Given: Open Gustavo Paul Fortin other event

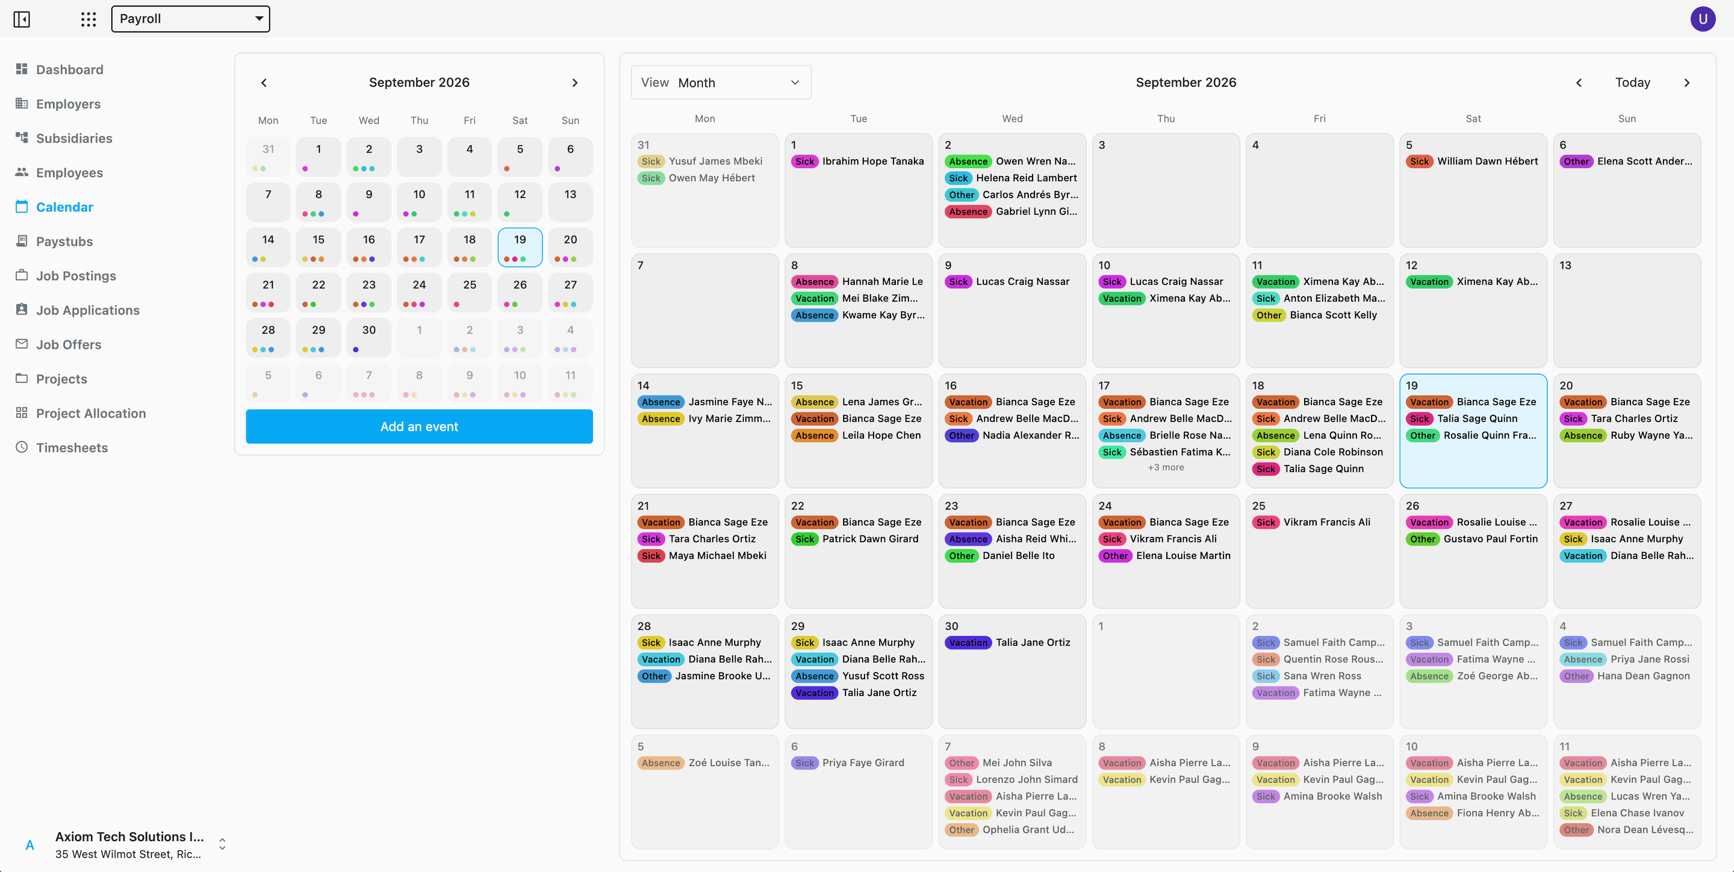Looking at the screenshot, I should [1473, 540].
